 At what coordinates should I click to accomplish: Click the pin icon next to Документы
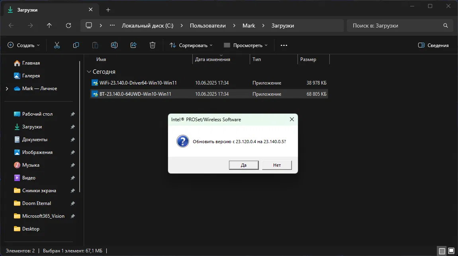[x=73, y=140]
